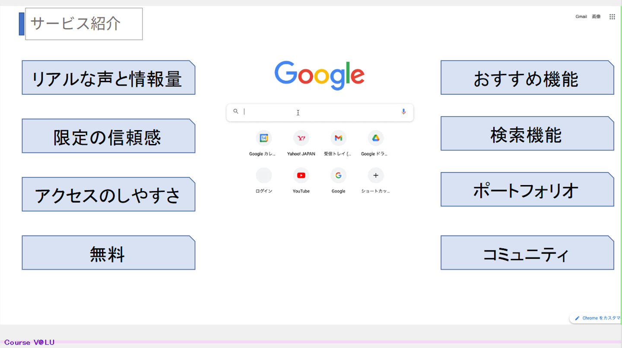
Task: Select the リアルな声と情報量 box
Action: click(x=108, y=77)
